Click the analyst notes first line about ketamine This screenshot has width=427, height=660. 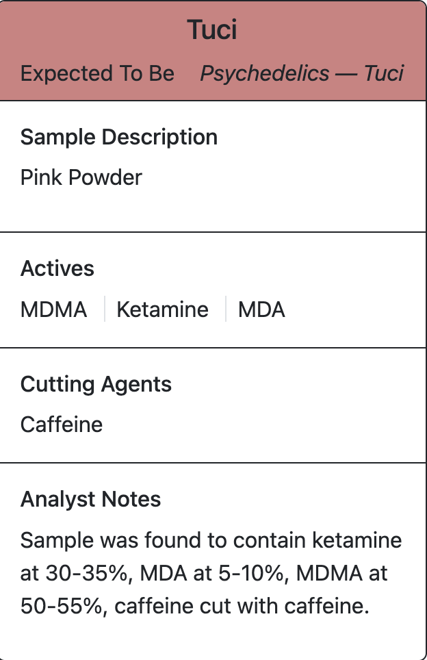[x=211, y=540]
